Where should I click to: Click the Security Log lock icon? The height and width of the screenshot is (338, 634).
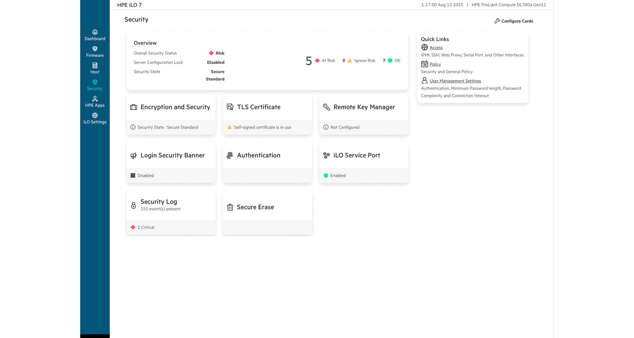pos(134,205)
